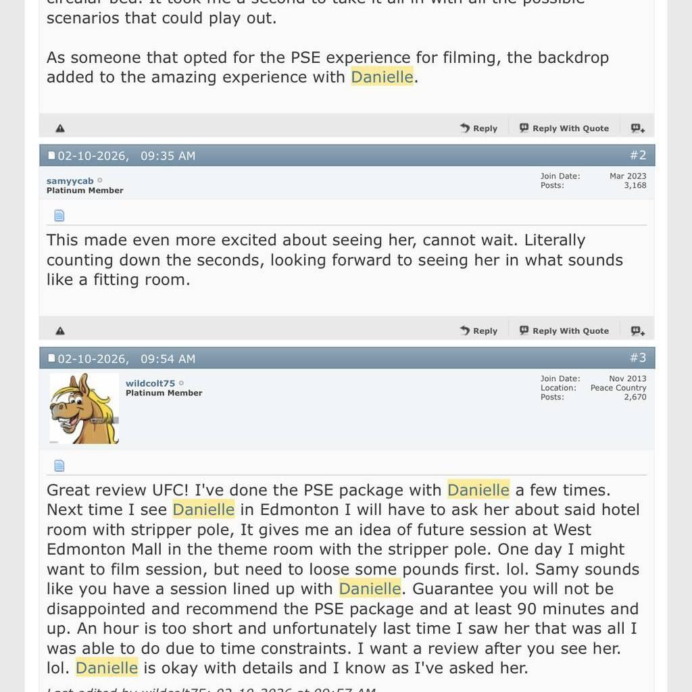692x692 pixels.
Task: Click post status icon beside 09:54 AM date
Action: (51, 359)
